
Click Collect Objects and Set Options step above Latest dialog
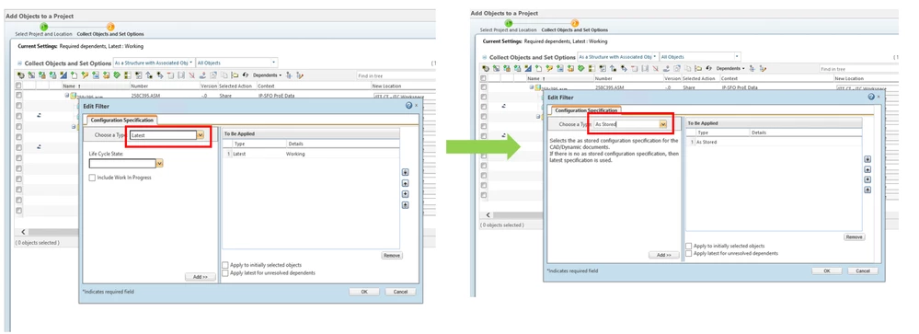(110, 34)
